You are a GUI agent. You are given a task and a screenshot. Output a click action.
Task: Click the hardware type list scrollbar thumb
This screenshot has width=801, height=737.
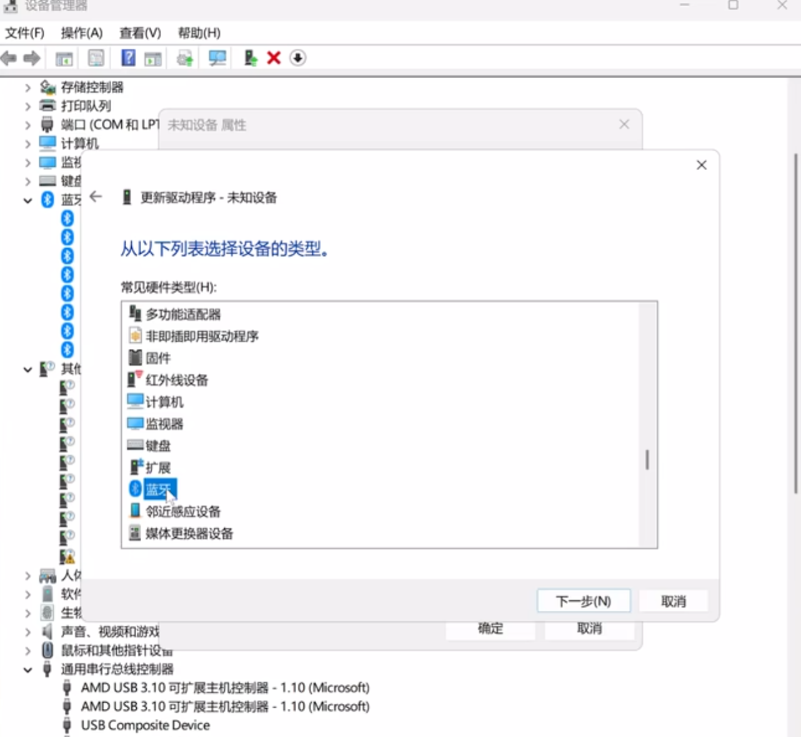point(647,460)
